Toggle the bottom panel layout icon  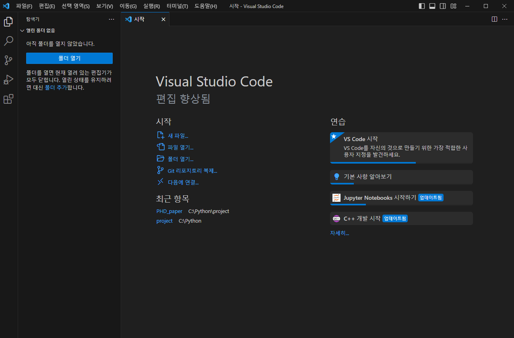click(x=432, y=6)
